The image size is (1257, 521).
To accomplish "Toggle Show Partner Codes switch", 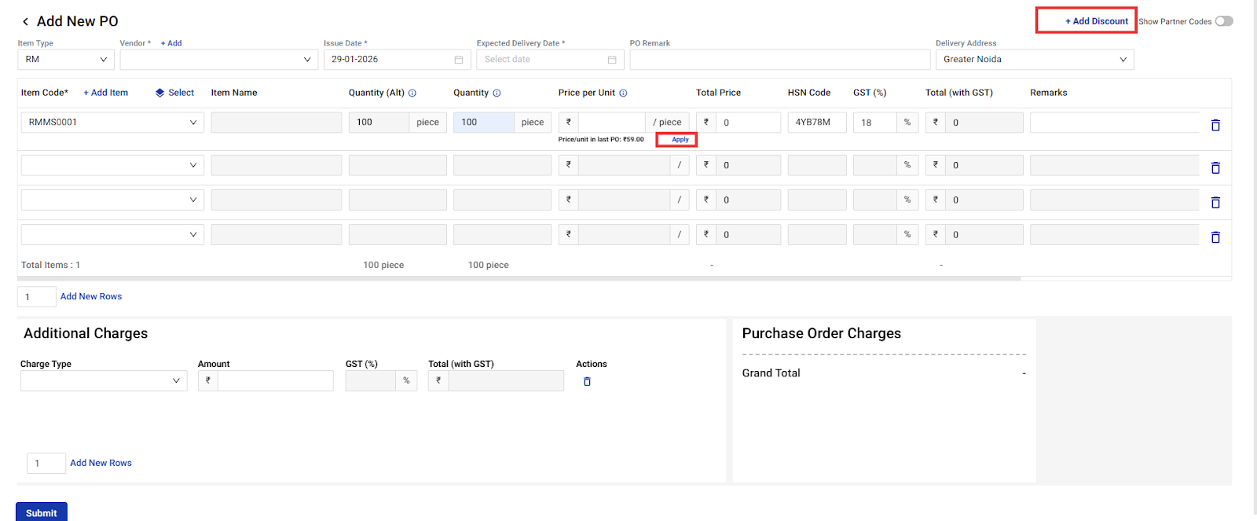I will (1223, 21).
